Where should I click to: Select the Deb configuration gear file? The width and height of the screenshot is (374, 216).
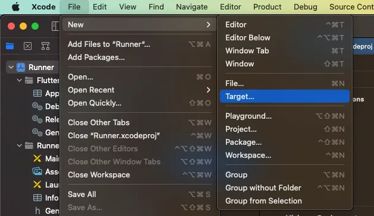(37, 106)
